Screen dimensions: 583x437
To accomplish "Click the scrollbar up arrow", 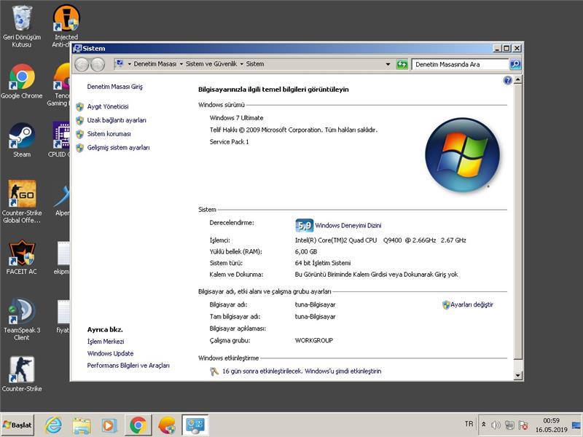I will (518, 79).
